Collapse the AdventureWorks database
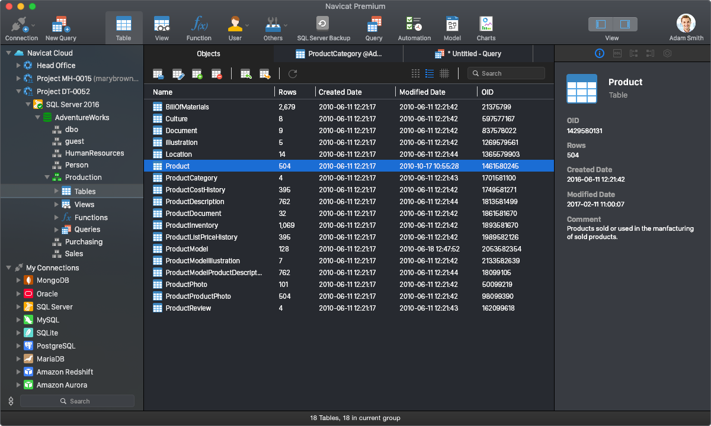Image resolution: width=711 pixels, height=426 pixels. (37, 117)
